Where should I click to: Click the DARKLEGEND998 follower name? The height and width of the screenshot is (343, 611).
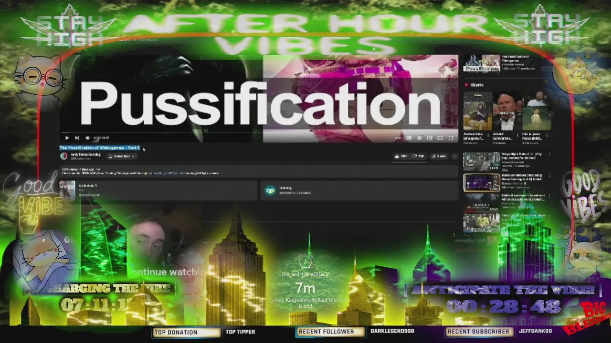(392, 332)
